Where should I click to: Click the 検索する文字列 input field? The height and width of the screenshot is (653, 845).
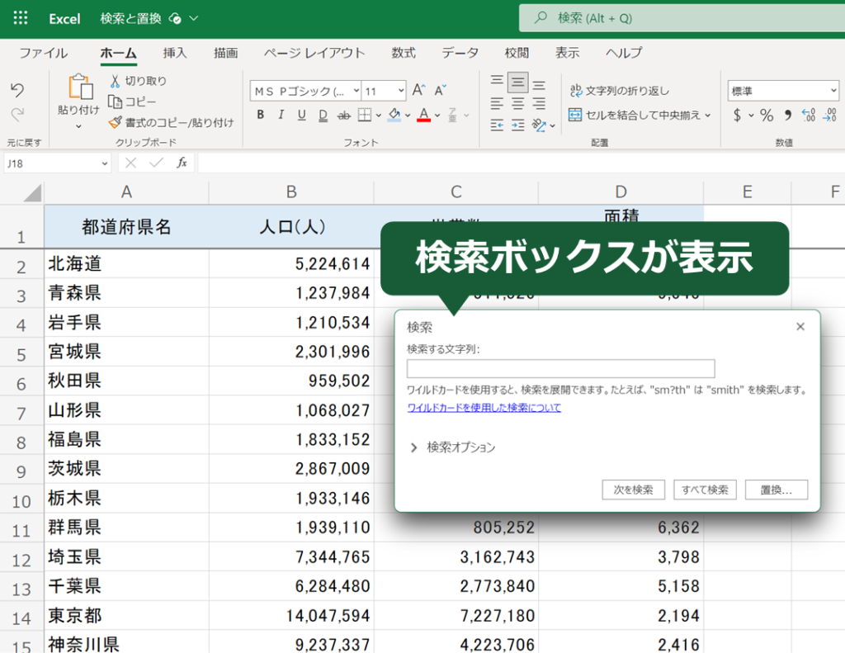point(560,368)
